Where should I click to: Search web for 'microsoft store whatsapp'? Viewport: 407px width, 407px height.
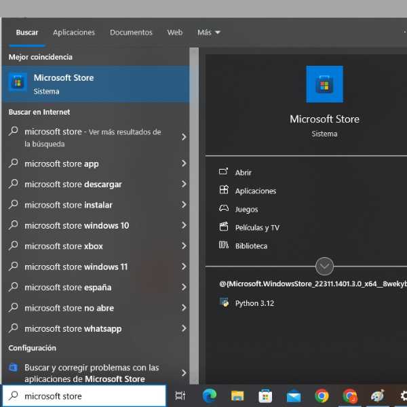(73, 328)
